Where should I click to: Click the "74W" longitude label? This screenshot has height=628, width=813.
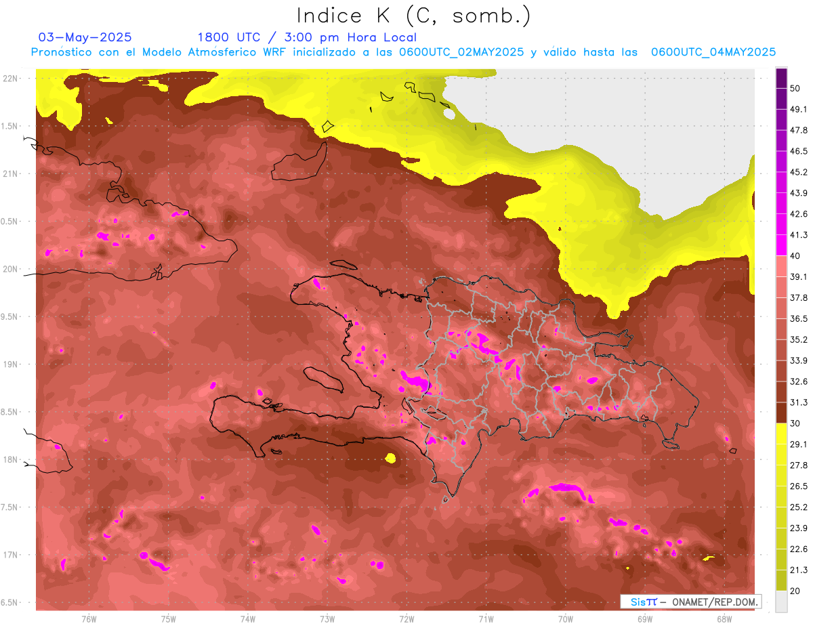pos(248,619)
